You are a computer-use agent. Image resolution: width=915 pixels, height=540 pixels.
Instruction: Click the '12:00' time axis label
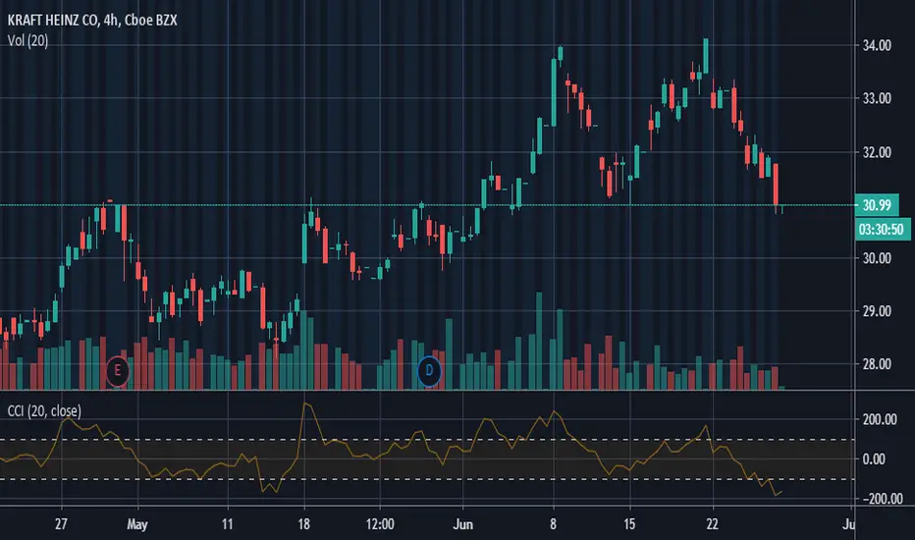click(380, 524)
